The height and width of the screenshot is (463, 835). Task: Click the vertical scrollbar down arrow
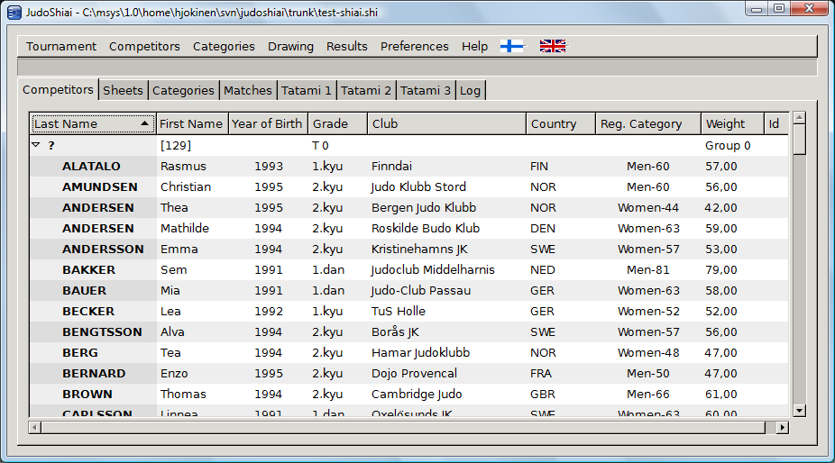(x=799, y=410)
